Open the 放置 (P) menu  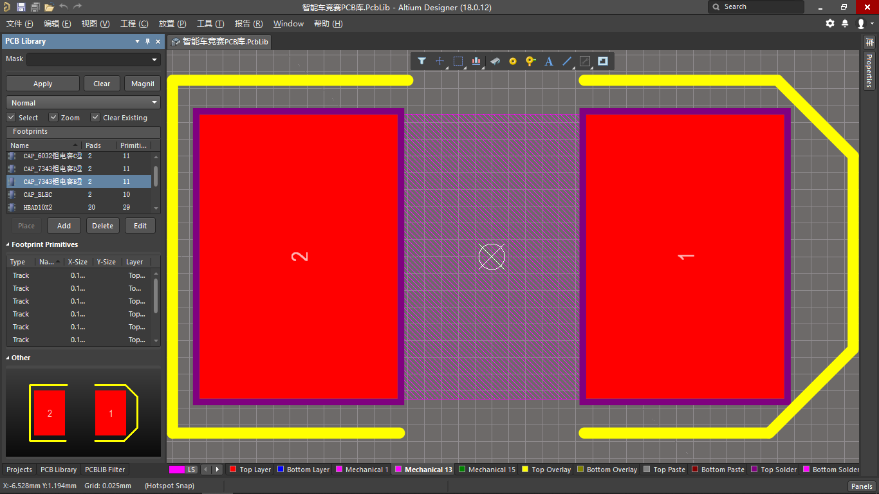coord(172,24)
